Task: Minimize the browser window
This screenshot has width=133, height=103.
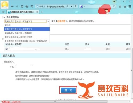Action: pyautogui.click(x=119, y=2)
